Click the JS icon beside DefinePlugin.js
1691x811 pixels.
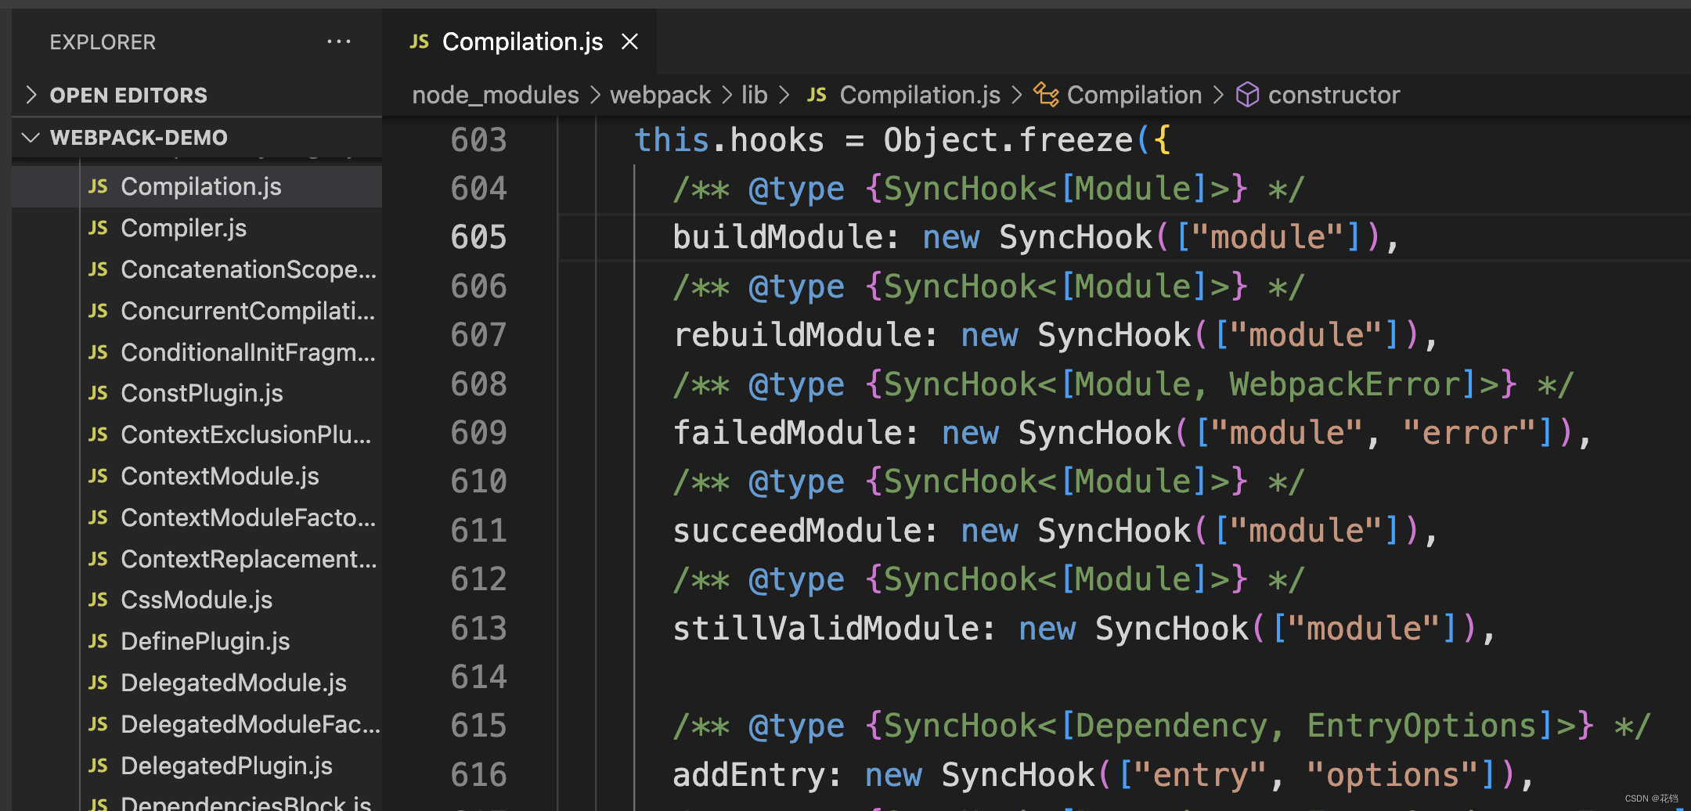tap(98, 641)
